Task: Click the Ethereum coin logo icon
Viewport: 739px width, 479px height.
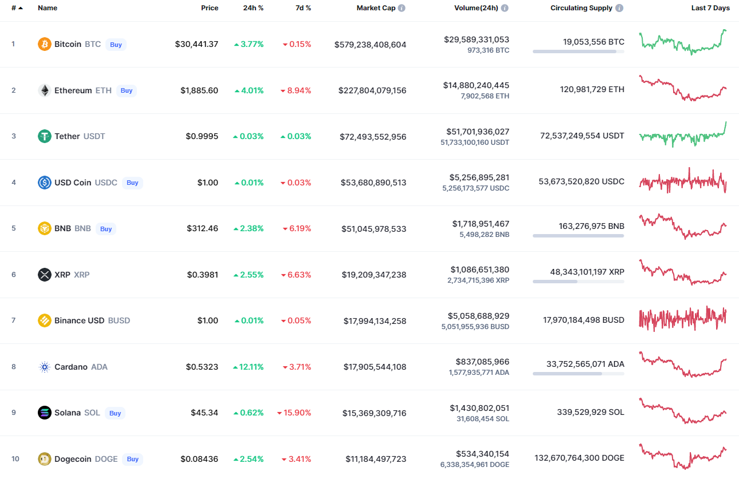Action: click(x=45, y=90)
